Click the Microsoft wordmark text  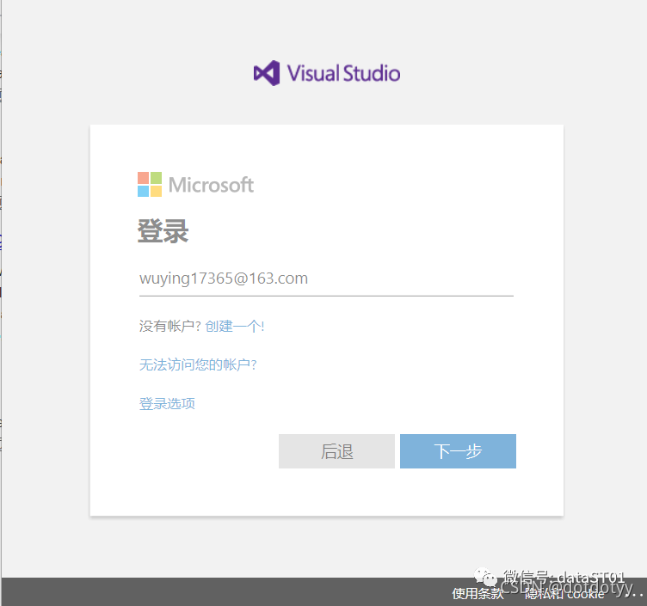coord(212,185)
